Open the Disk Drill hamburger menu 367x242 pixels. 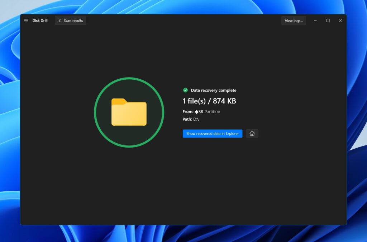[x=26, y=20]
